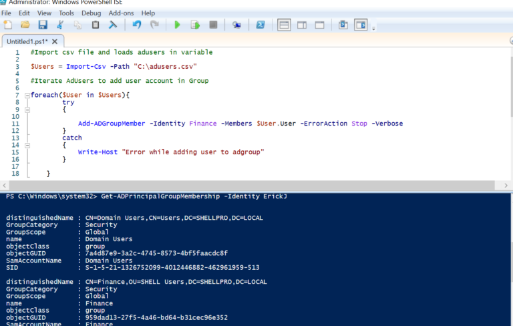The width and height of the screenshot is (513, 326).
Task: Click the script pane horizontal scrollbar thumb
Action: click(x=252, y=186)
